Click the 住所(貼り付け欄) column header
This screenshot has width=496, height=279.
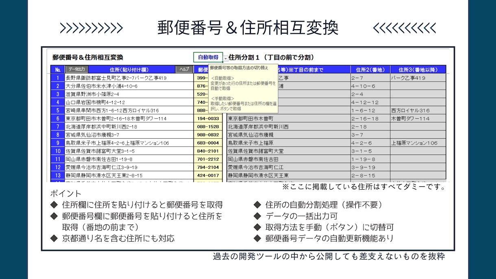[129, 70]
